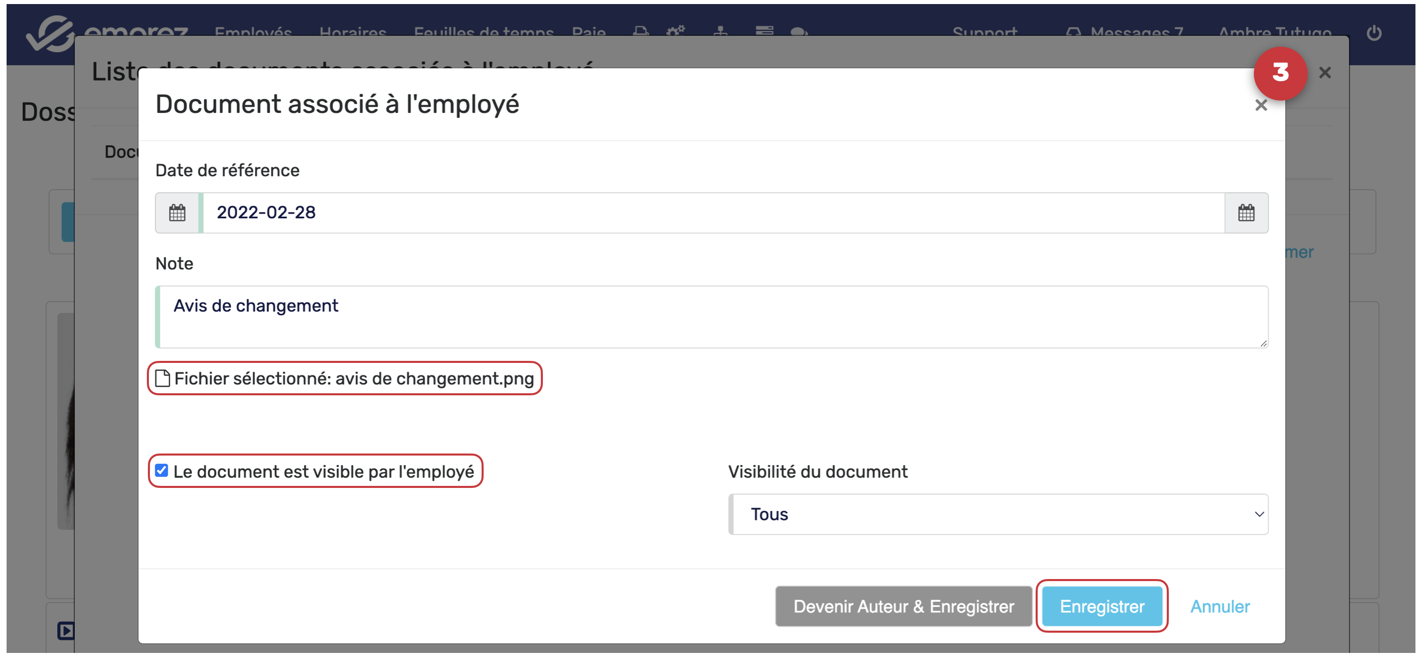Image resolution: width=1419 pixels, height=658 pixels.
Task: Click left calendar icon of date field
Action: point(177,213)
